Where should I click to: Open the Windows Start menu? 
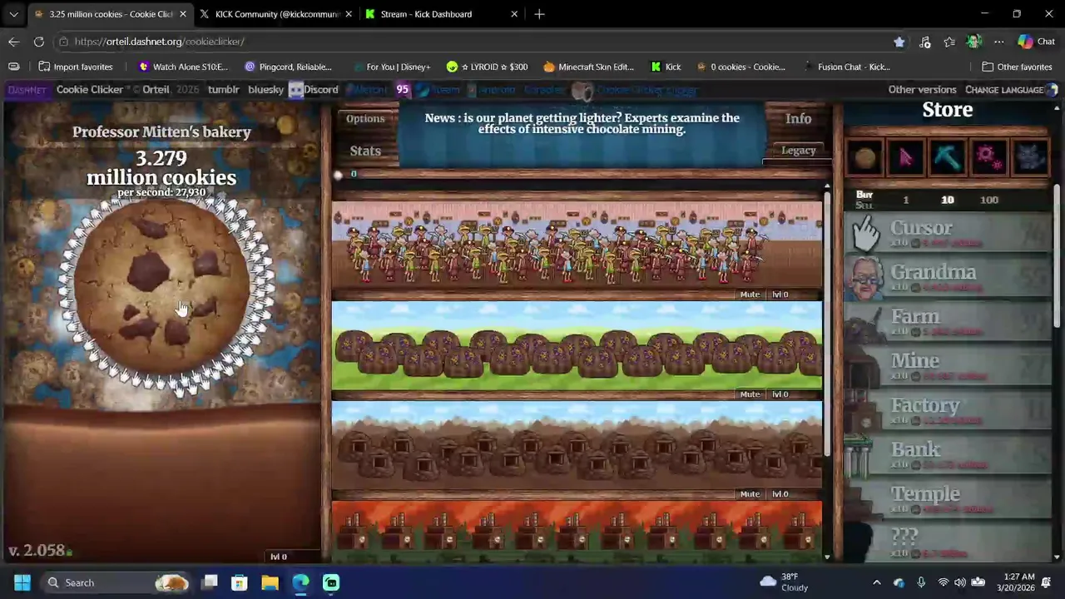tap(22, 582)
